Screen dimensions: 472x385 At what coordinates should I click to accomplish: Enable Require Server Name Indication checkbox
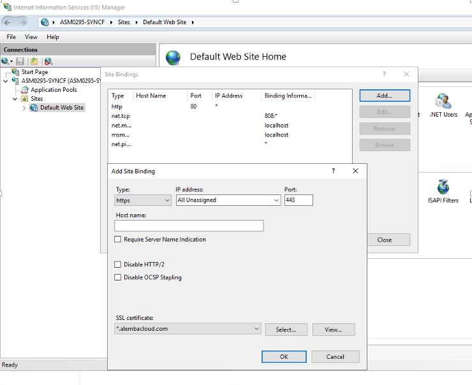117,240
